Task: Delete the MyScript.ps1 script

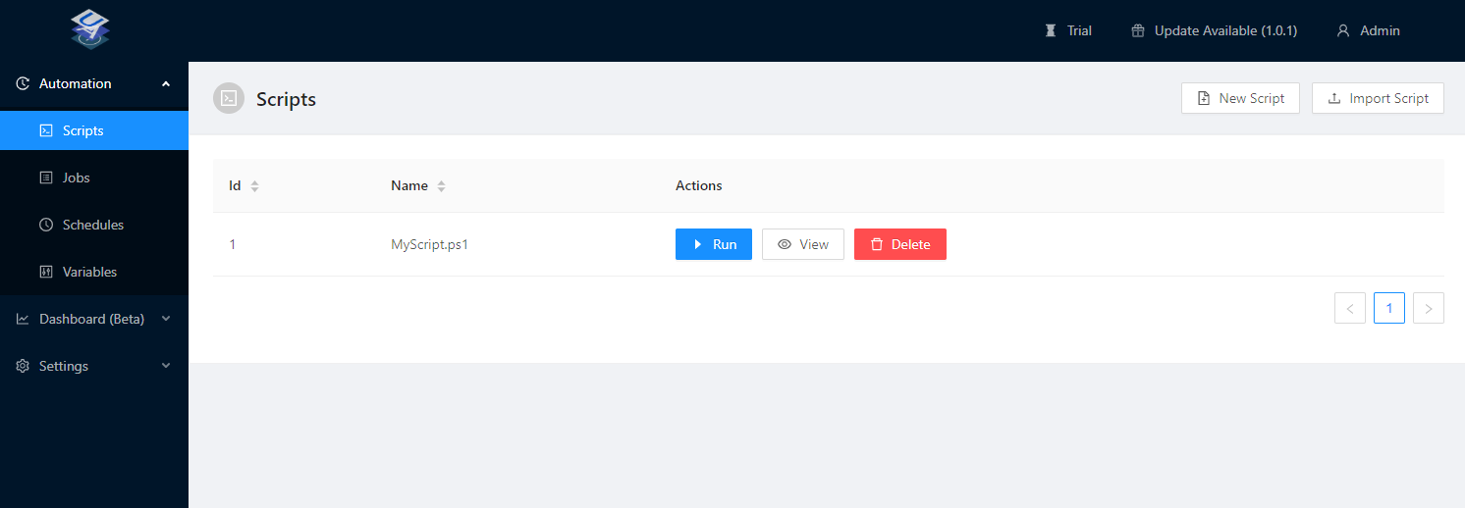Action: [x=900, y=244]
